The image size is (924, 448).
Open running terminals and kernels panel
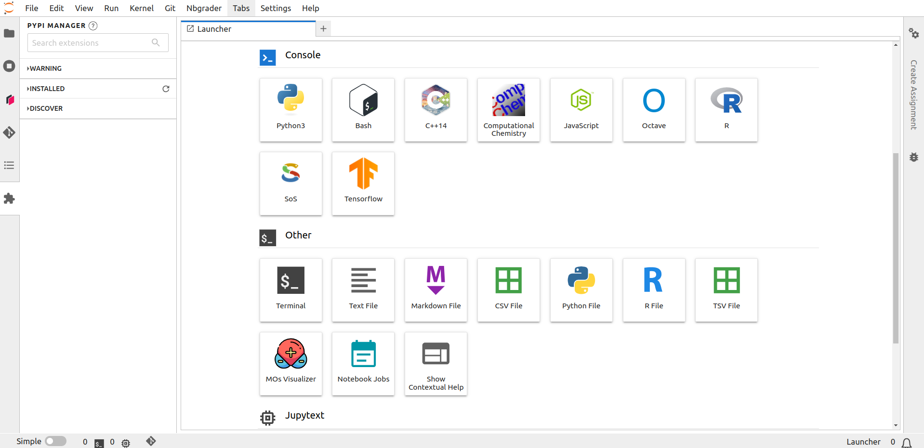(9, 66)
